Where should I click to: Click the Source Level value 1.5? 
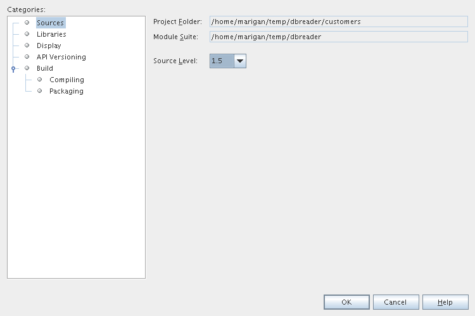(x=222, y=61)
